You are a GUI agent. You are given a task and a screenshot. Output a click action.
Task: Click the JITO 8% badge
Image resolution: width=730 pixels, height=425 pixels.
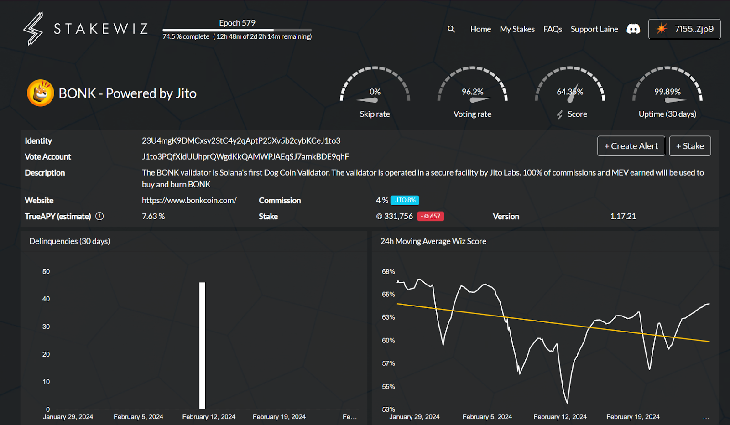pos(405,200)
